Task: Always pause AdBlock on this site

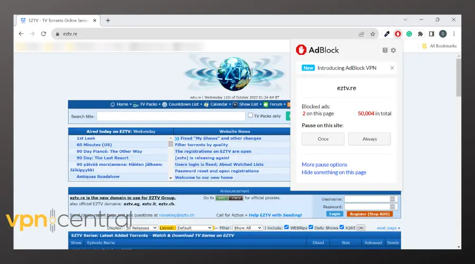Action: [x=369, y=139]
